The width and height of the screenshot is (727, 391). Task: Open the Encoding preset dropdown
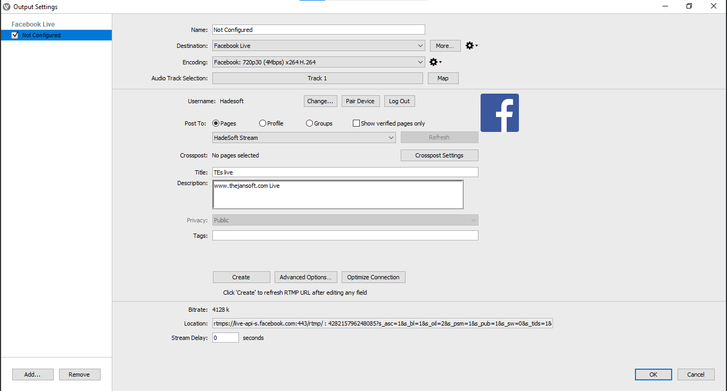tap(318, 62)
